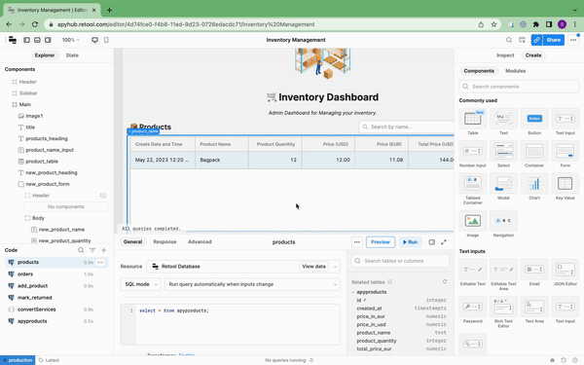Switch to desktop layout view

95,40
